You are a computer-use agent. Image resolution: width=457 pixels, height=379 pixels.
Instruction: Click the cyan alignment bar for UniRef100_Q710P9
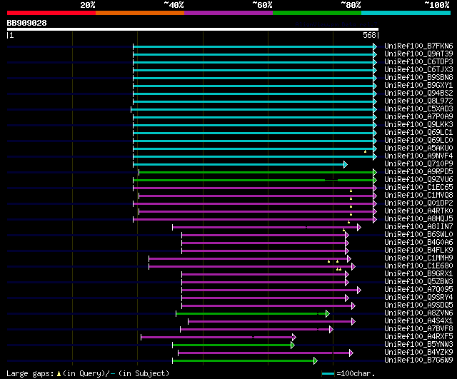point(238,165)
